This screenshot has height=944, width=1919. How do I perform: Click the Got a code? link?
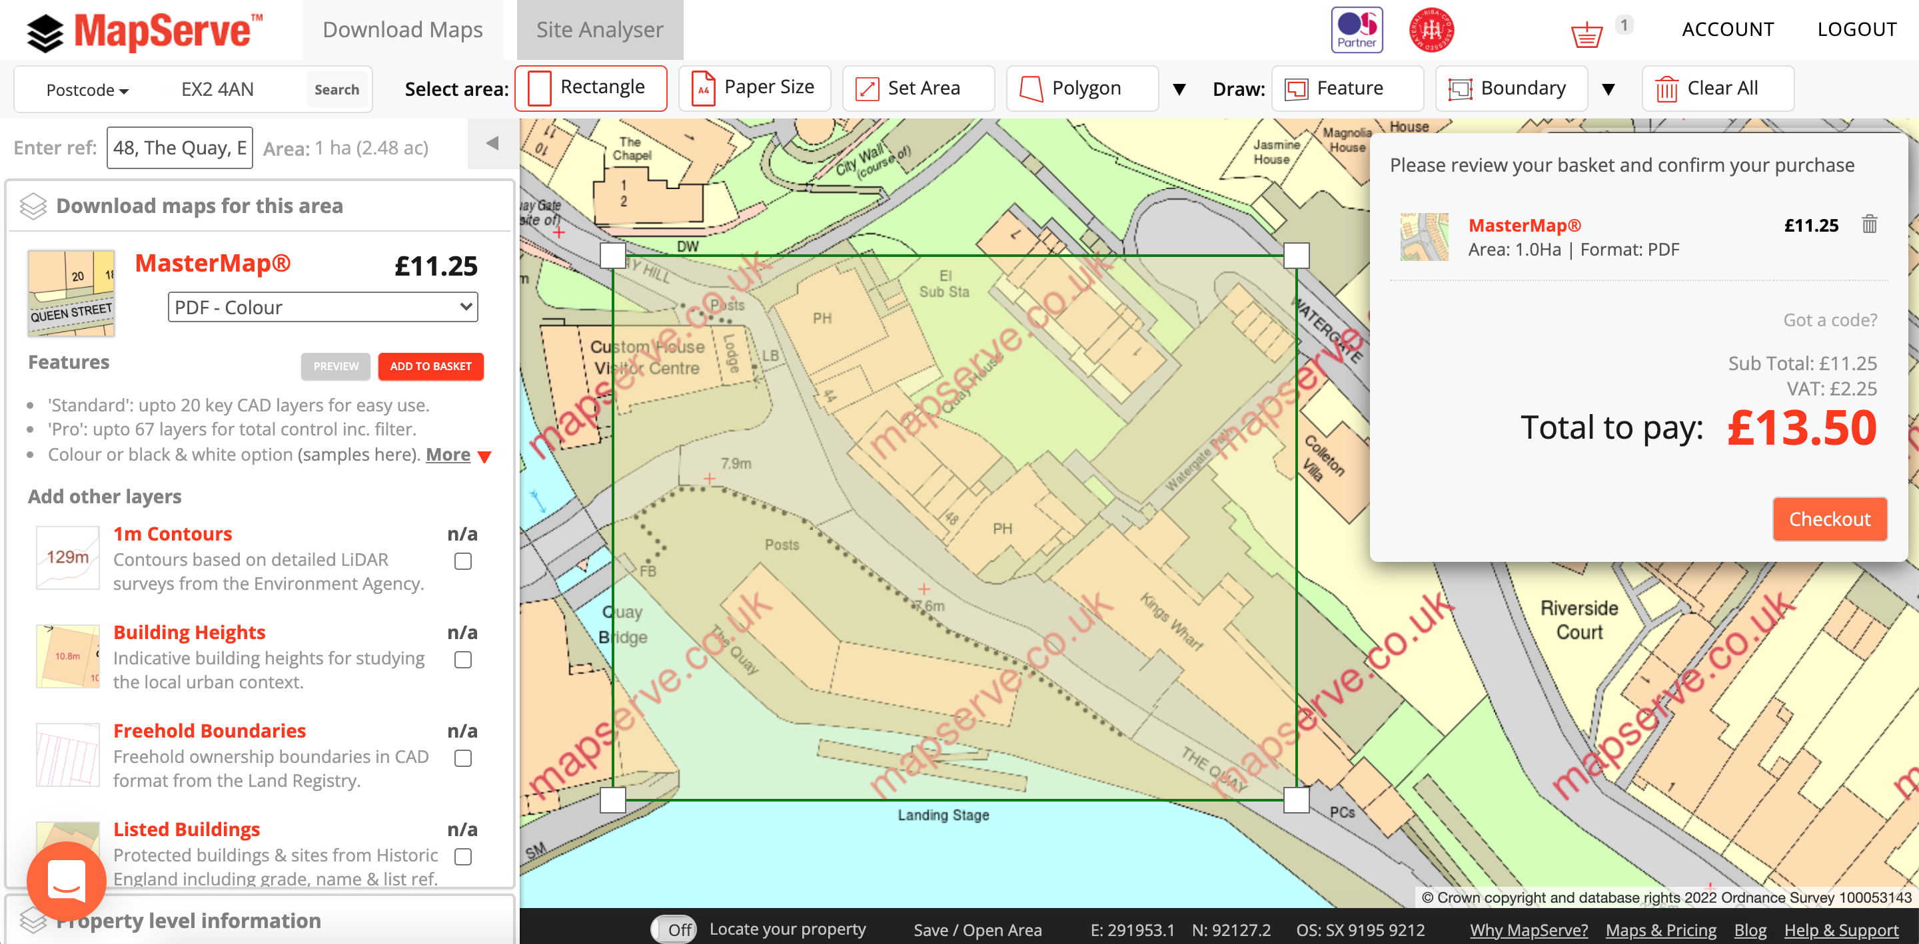pyautogui.click(x=1830, y=320)
